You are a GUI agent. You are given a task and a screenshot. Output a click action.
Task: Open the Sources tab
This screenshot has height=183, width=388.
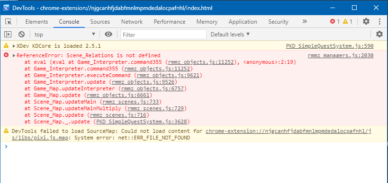tap(100, 22)
